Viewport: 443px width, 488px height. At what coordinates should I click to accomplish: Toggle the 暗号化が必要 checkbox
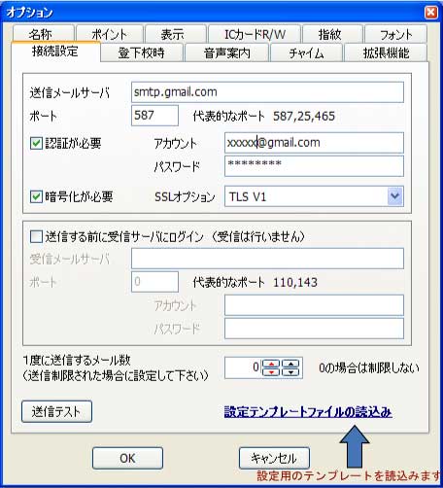(36, 196)
